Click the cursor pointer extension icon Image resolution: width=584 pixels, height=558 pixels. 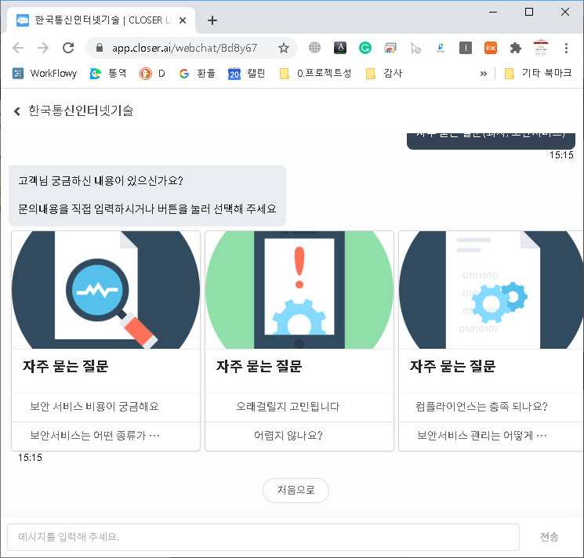[415, 48]
